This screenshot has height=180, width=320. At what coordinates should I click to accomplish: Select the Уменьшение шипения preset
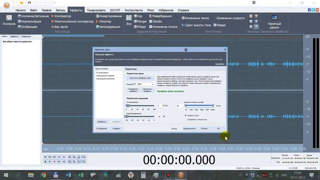[105, 79]
